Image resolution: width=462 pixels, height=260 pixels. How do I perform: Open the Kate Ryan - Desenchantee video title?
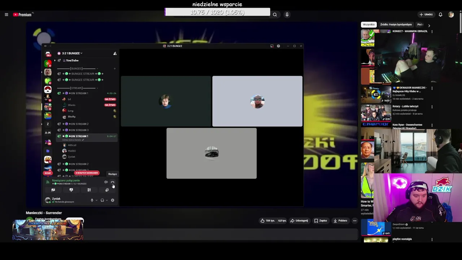pos(407,126)
